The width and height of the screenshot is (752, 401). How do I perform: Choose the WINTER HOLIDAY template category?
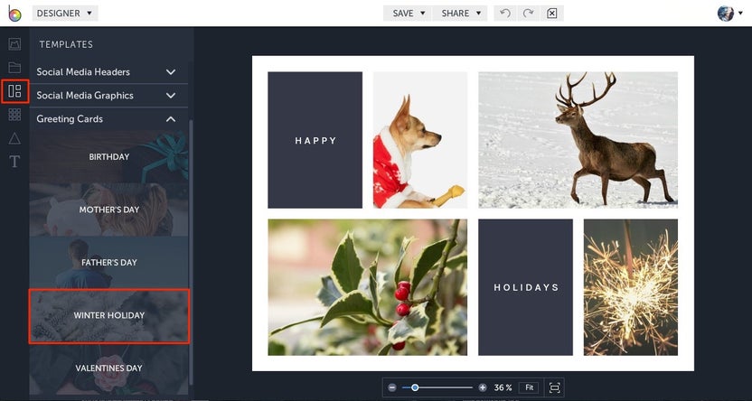(108, 316)
